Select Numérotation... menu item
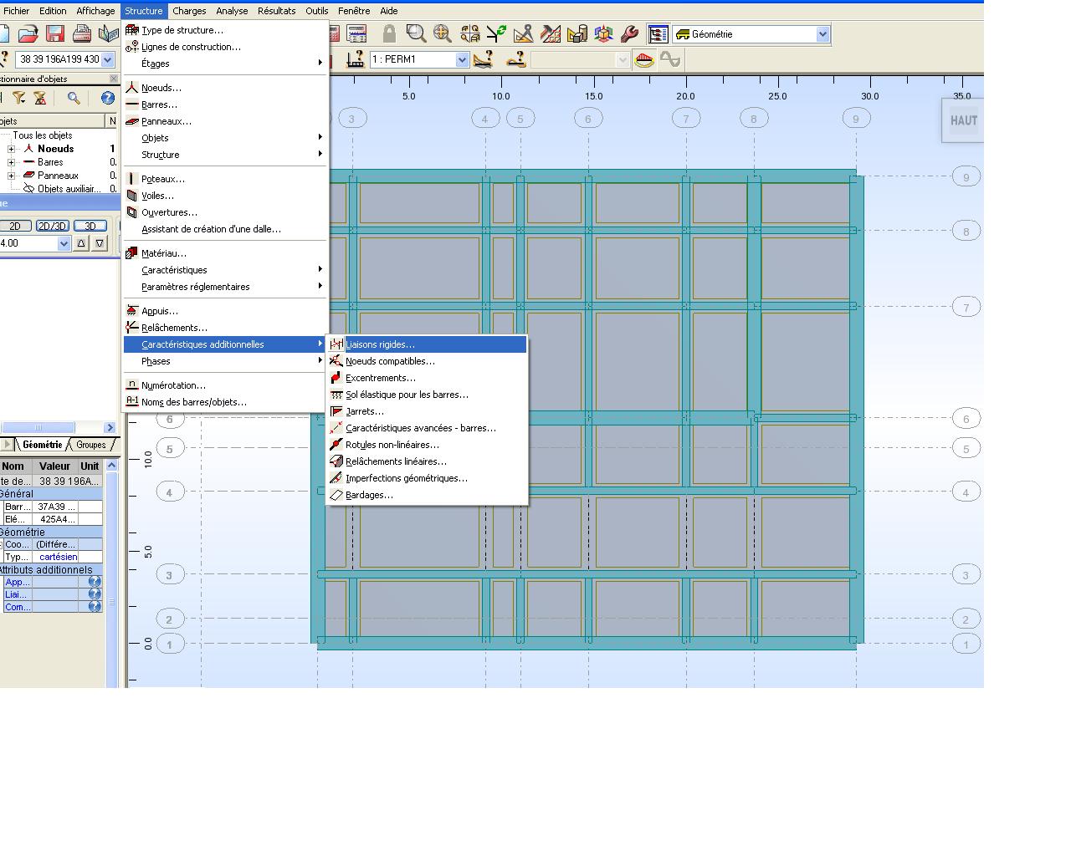The image size is (1071, 856). [x=225, y=385]
